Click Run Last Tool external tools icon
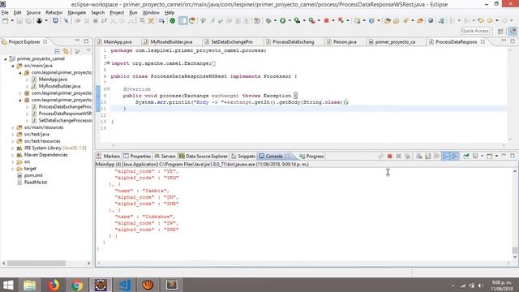Viewport: 519px width, 292px height. (311, 20)
